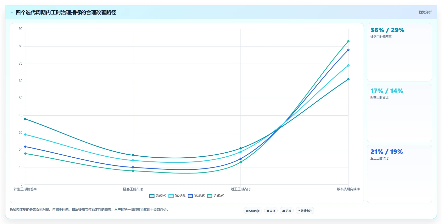Click the 第2迭代 point at 阻塞工时占比 (14)

(x=133, y=160)
